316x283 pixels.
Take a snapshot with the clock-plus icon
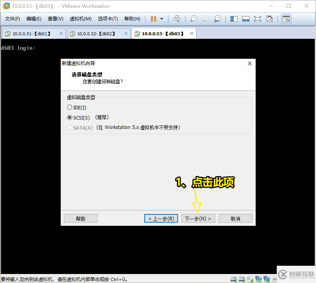coord(194,19)
